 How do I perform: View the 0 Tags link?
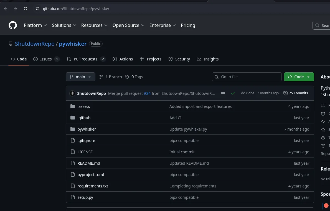coord(134,77)
